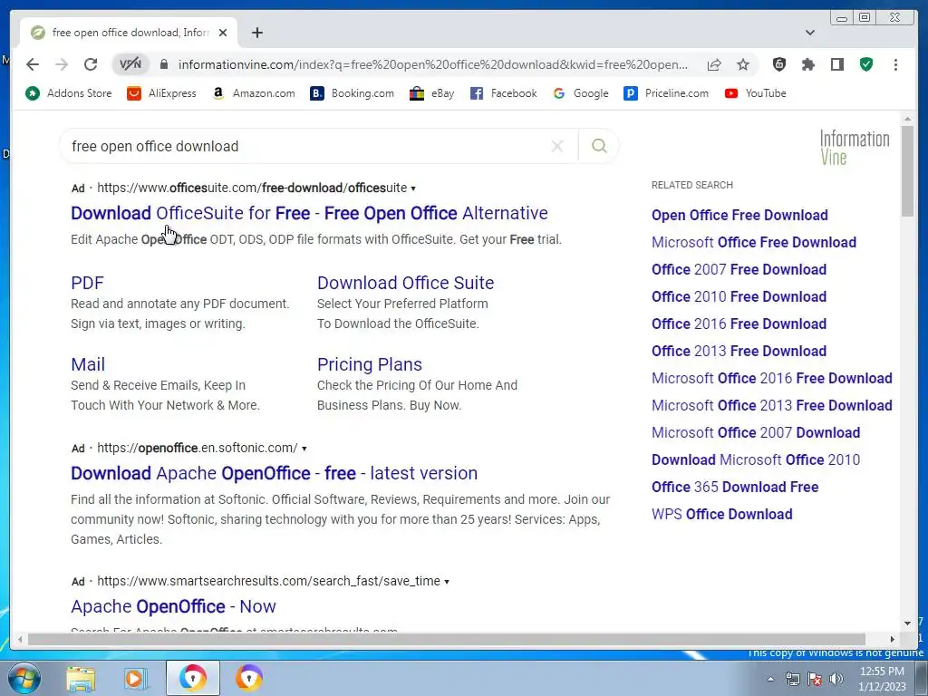This screenshot has height=696, width=928.
Task: Open the green shield security extension
Action: (x=866, y=64)
